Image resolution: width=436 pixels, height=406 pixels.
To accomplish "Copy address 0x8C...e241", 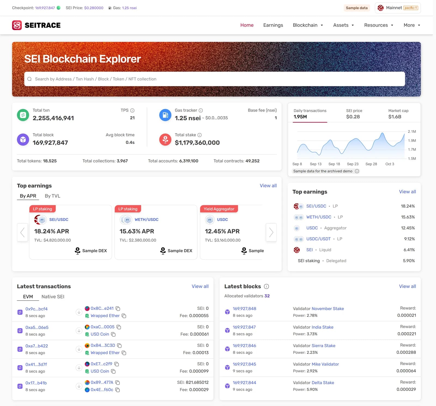I will tap(118, 309).
